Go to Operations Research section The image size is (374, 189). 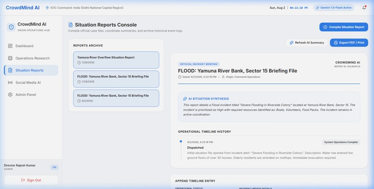(x=31, y=58)
